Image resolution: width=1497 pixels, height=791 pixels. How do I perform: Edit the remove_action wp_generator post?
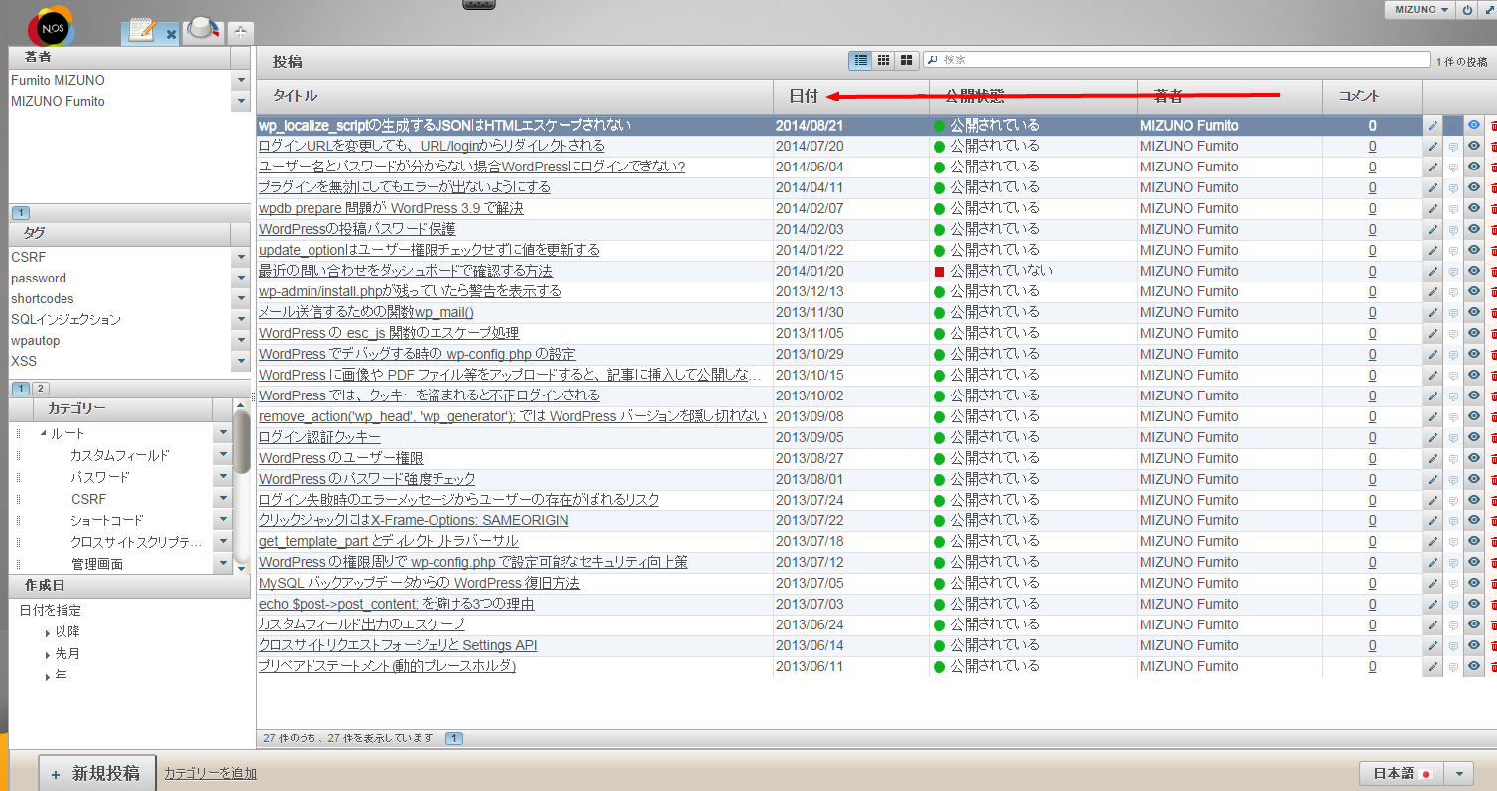point(1433,416)
